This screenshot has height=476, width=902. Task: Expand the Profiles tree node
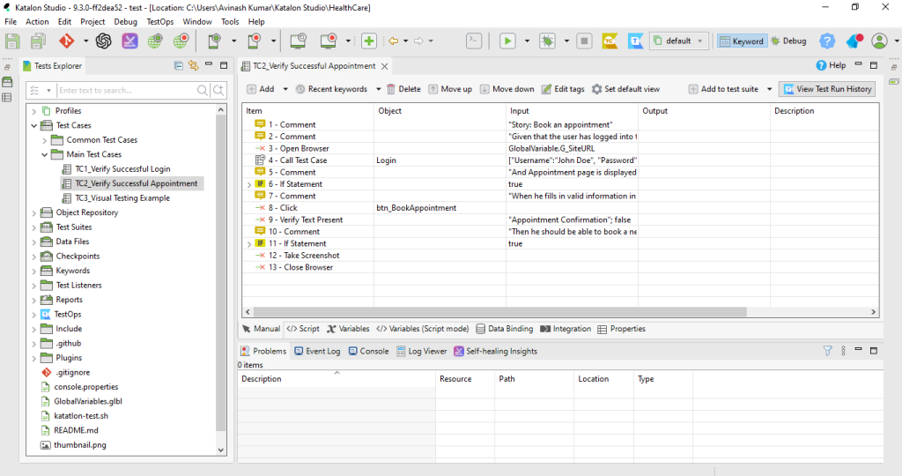[34, 111]
